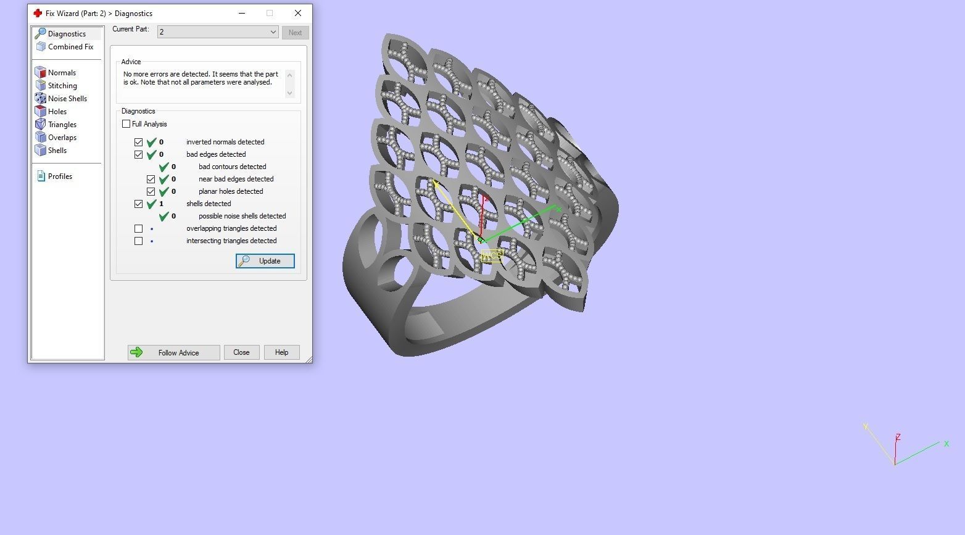The image size is (965, 535).
Task: Click the greyed Next button
Action: pos(295,33)
